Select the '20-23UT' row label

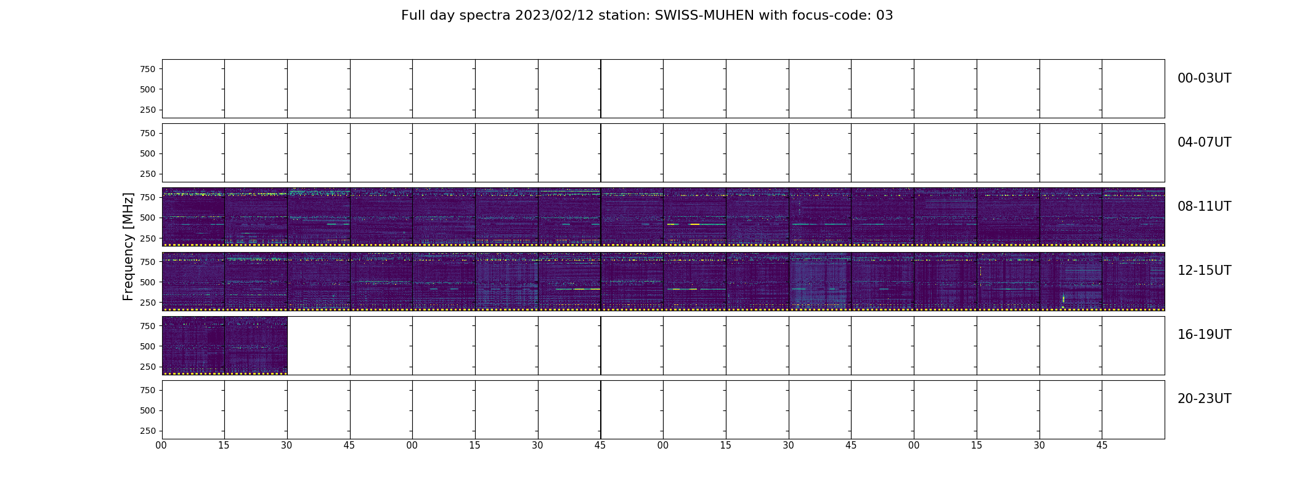pyautogui.click(x=1204, y=399)
